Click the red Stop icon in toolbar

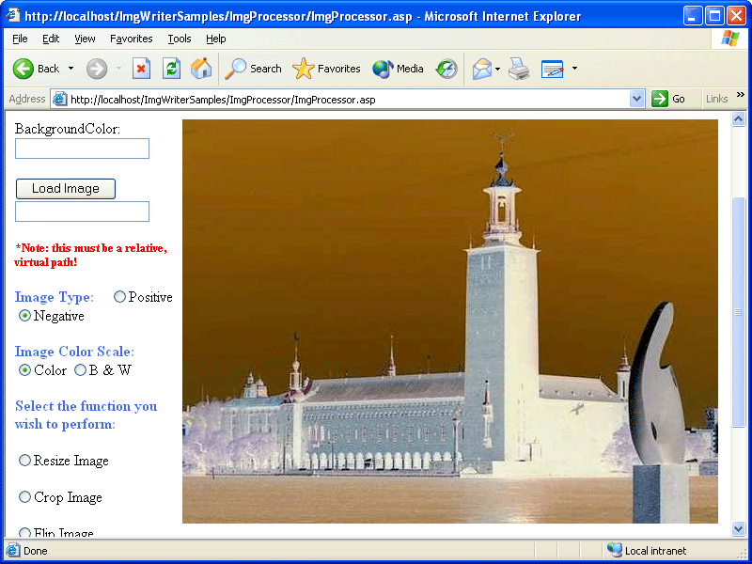[141, 69]
